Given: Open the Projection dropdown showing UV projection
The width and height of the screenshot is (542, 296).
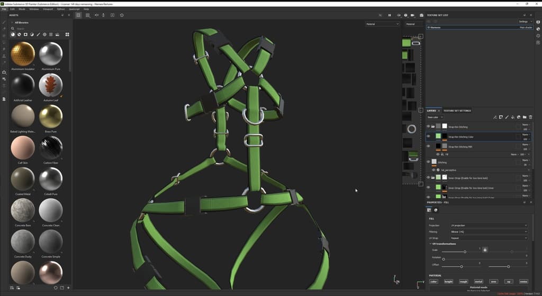Looking at the screenshot, I should (x=488, y=225).
